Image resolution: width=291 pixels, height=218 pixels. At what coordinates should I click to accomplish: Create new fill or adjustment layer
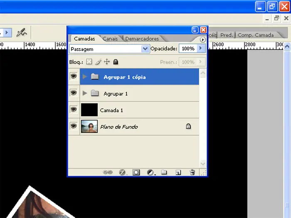150,172
